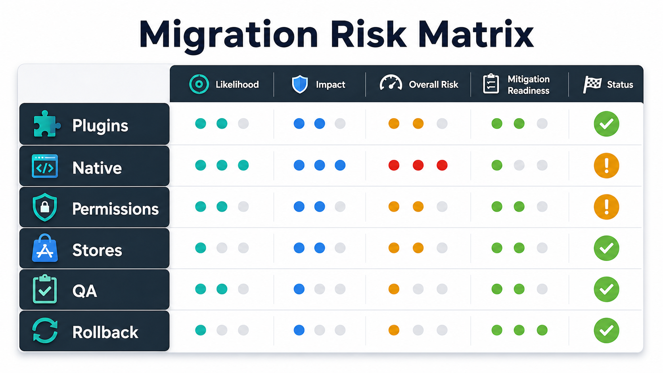Screen dimensions: 663x373
Task: Click Rollback's third green Mitigation Readiness dot
Action: 542,330
